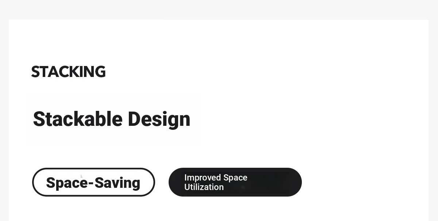Select the word Stackable in the heading
Viewport: 438px width, 221px height.
coord(78,119)
